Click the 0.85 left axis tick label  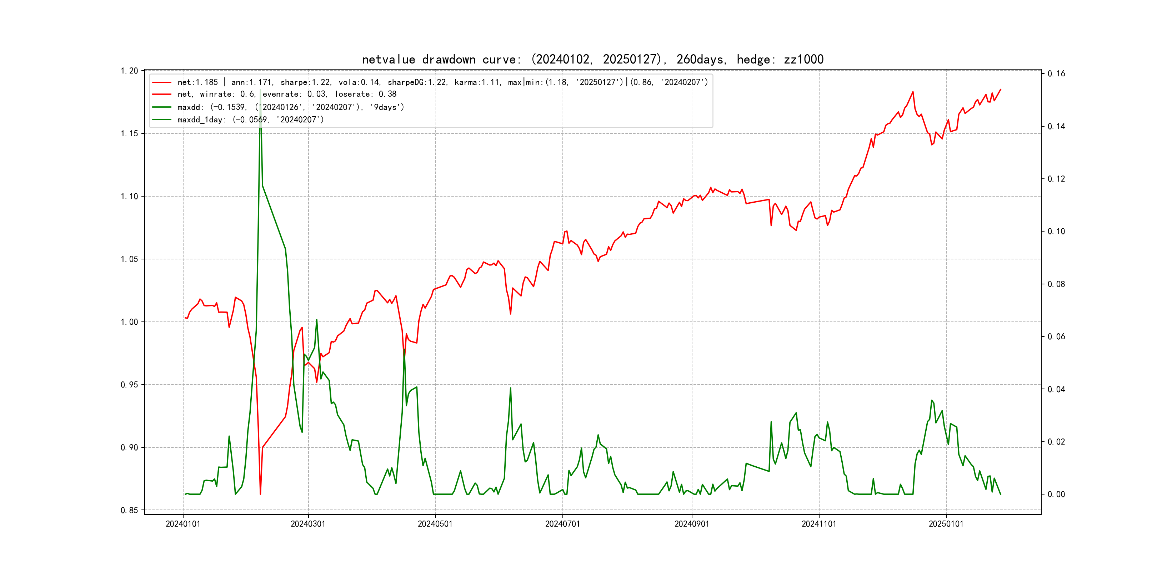pyautogui.click(x=129, y=510)
